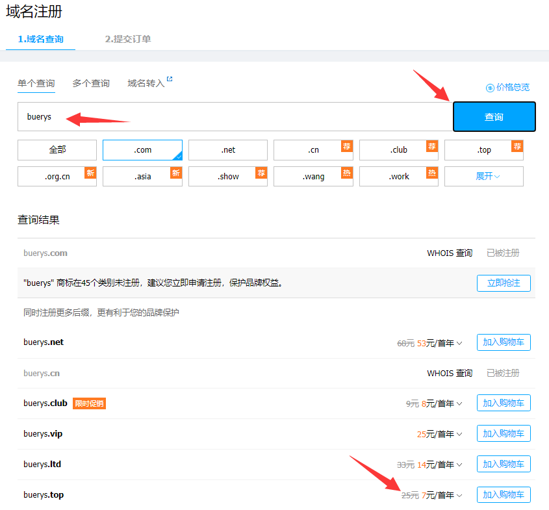Viewport: 549px width, 510px height.
Task: Focus the domain search field containing buerys
Action: click(235, 116)
